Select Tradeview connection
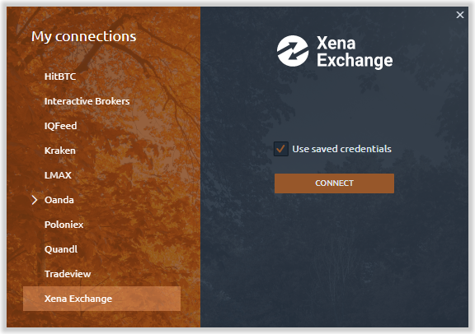This screenshot has height=334, width=475. (x=68, y=274)
